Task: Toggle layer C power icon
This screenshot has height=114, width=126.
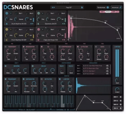Action: (7, 29)
